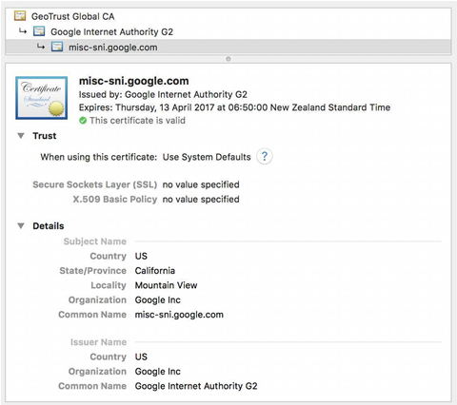Viewport: 457px width, 405px height.
Task: Select the GeoTrust Global CA certificate icon
Action: point(20,16)
